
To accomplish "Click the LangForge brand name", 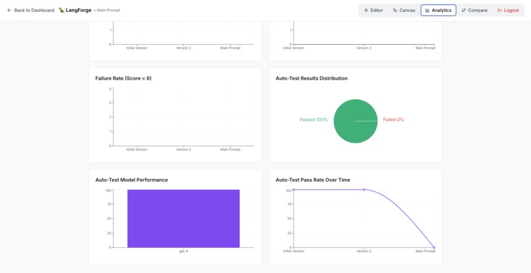I will point(78,10).
